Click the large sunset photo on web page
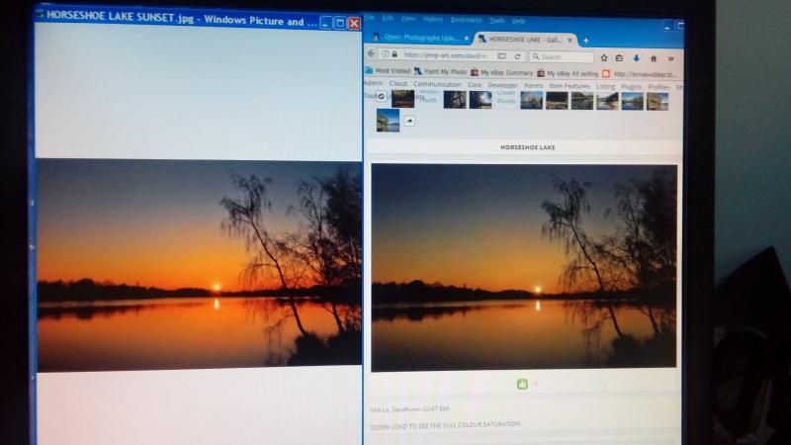 tap(524, 267)
